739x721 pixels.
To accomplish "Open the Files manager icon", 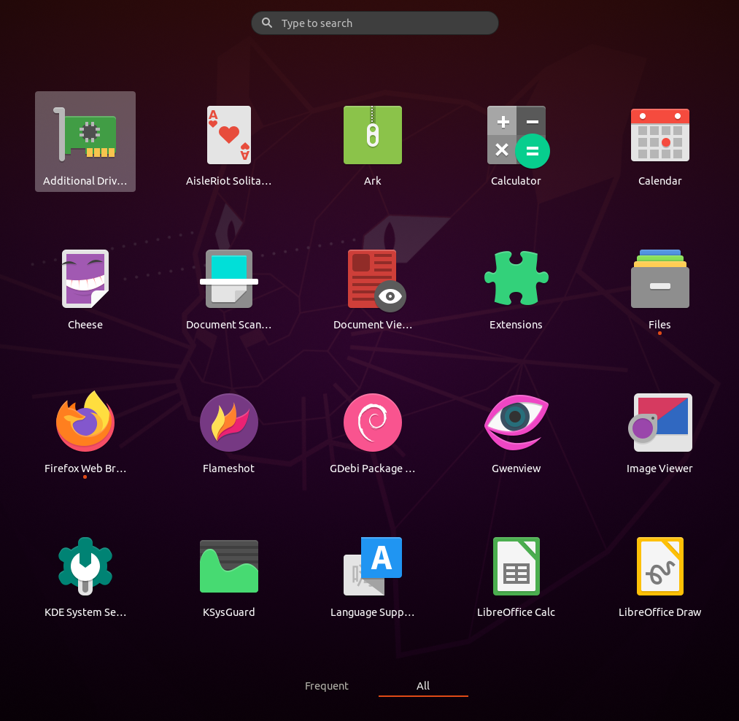I will (x=659, y=279).
